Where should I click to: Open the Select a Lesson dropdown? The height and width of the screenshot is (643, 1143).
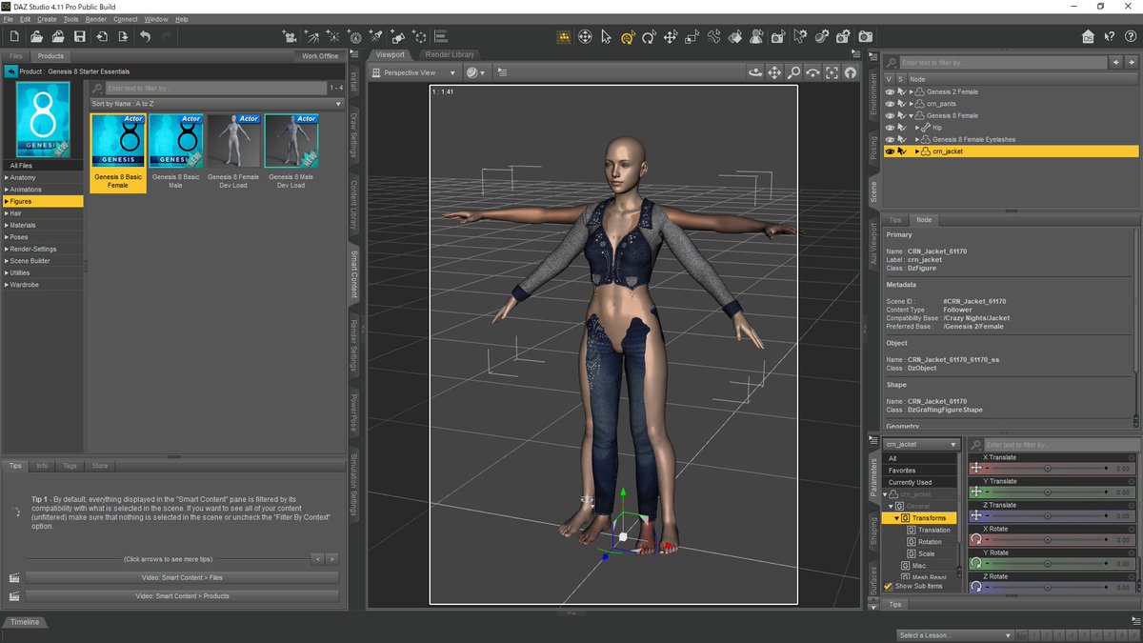955,634
